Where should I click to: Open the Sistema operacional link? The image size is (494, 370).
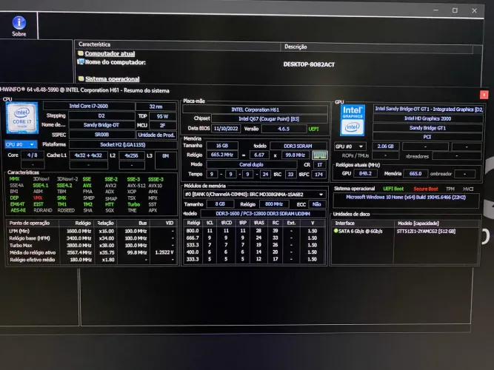(112, 79)
